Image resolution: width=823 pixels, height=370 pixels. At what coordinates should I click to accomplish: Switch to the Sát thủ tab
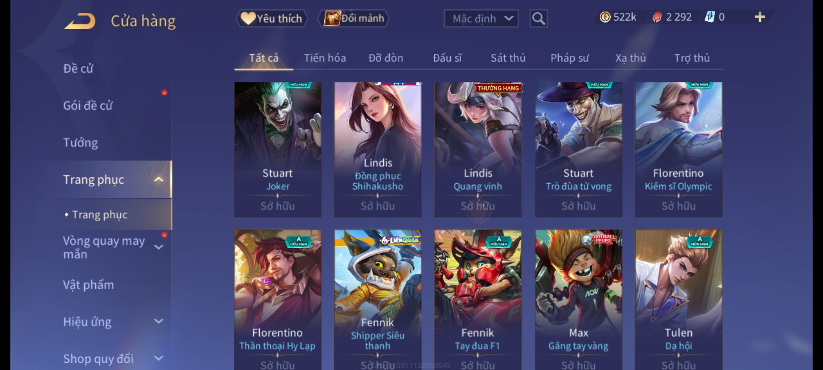click(508, 58)
